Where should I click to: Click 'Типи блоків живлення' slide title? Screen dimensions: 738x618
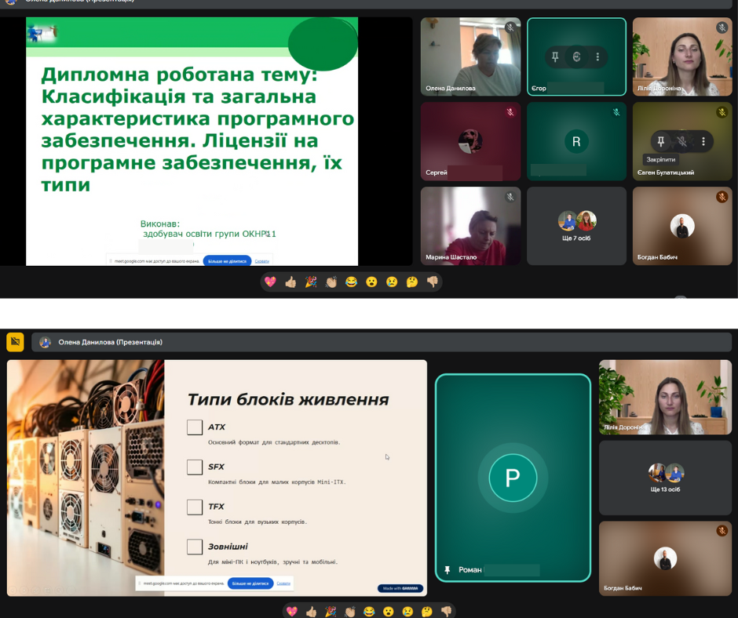click(288, 399)
